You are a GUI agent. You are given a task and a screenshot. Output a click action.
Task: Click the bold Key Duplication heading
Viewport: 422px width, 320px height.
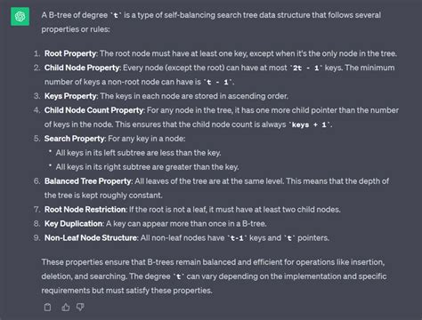pyautogui.click(x=73, y=224)
